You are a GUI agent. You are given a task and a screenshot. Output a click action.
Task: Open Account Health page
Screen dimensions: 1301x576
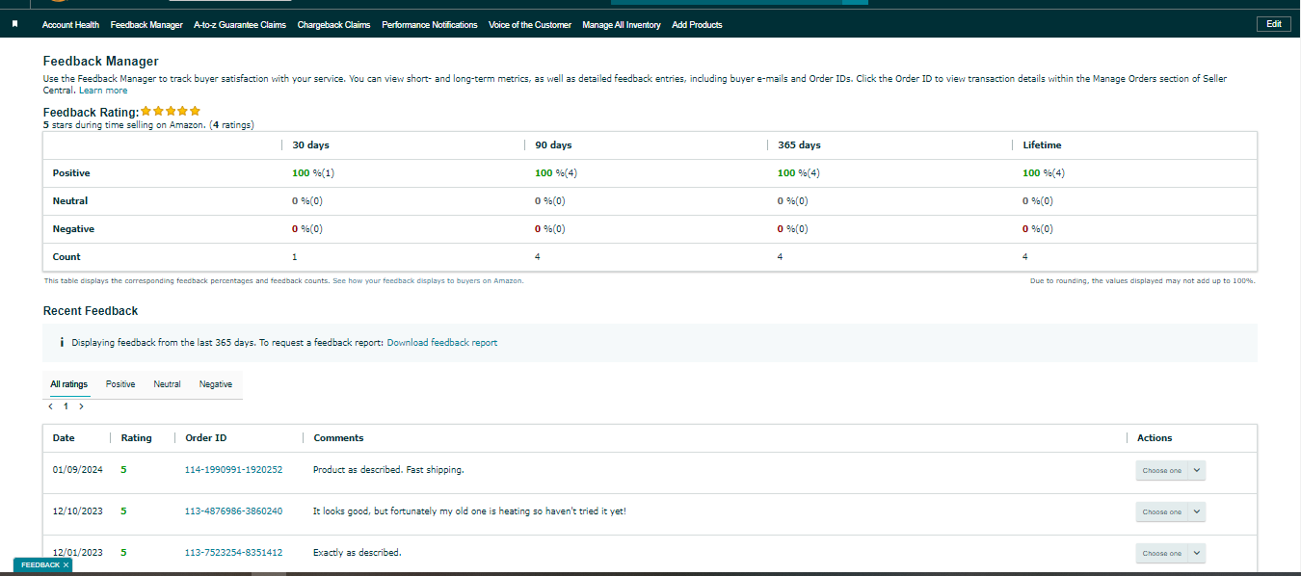point(70,25)
